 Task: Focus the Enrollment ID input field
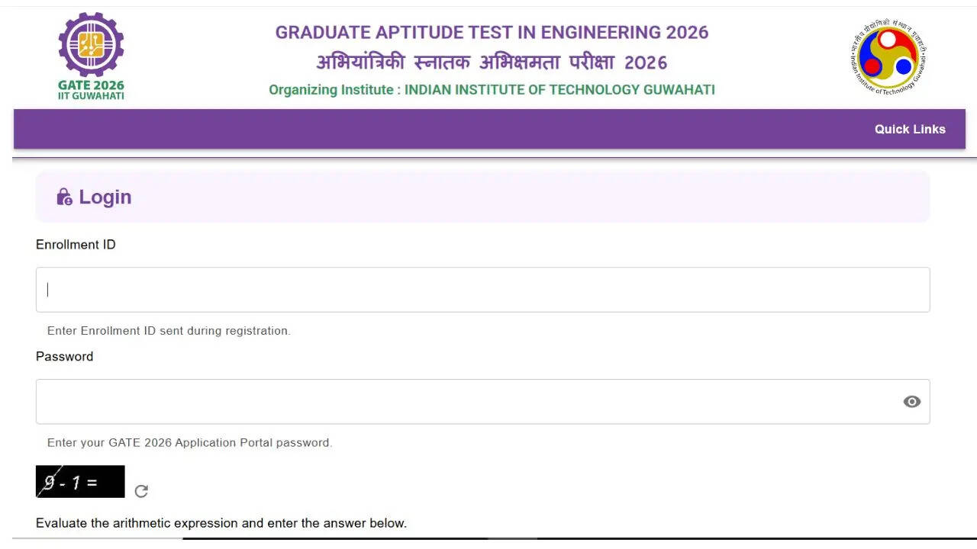pyautogui.click(x=482, y=290)
